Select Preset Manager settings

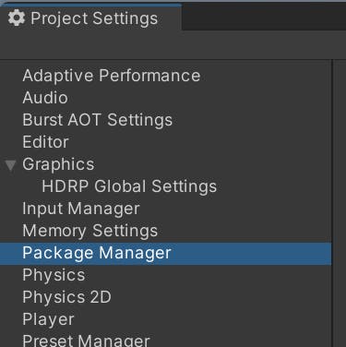pyautogui.click(x=86, y=341)
